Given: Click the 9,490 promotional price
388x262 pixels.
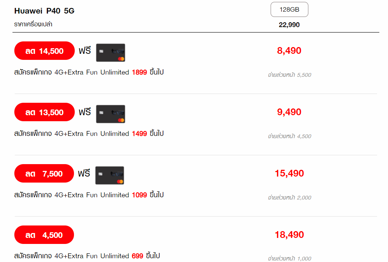Looking at the screenshot, I should coord(289,112).
